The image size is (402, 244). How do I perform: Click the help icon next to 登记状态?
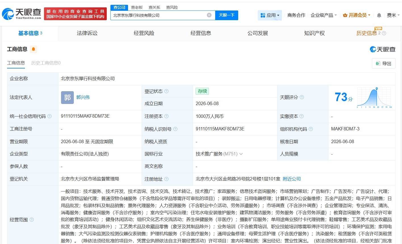tap(166, 91)
